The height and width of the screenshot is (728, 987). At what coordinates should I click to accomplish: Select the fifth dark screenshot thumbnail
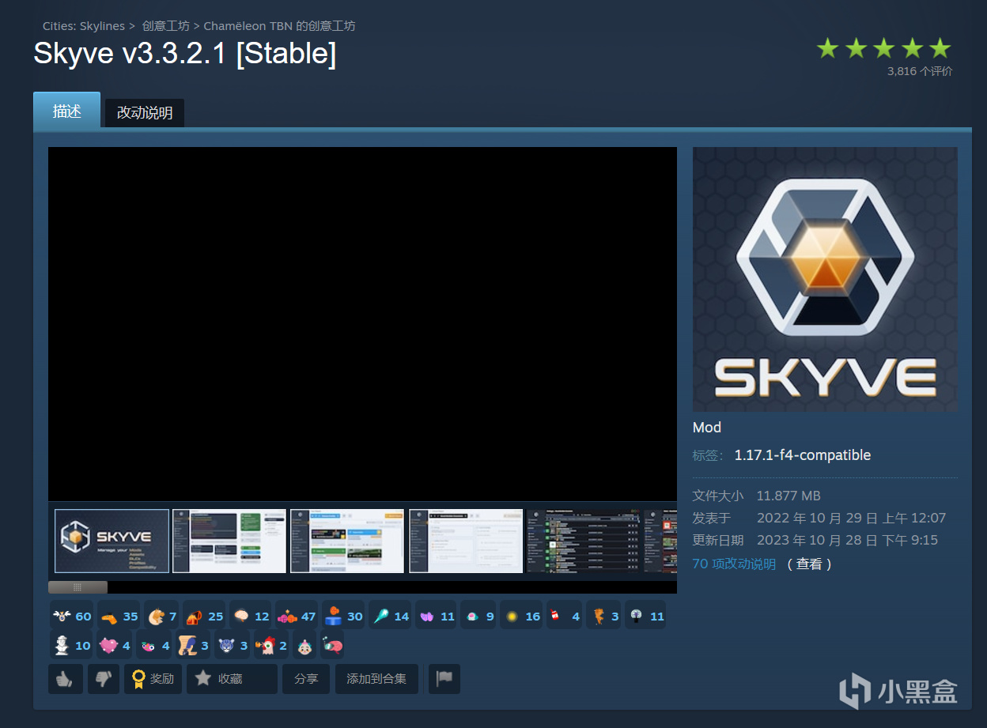click(584, 541)
